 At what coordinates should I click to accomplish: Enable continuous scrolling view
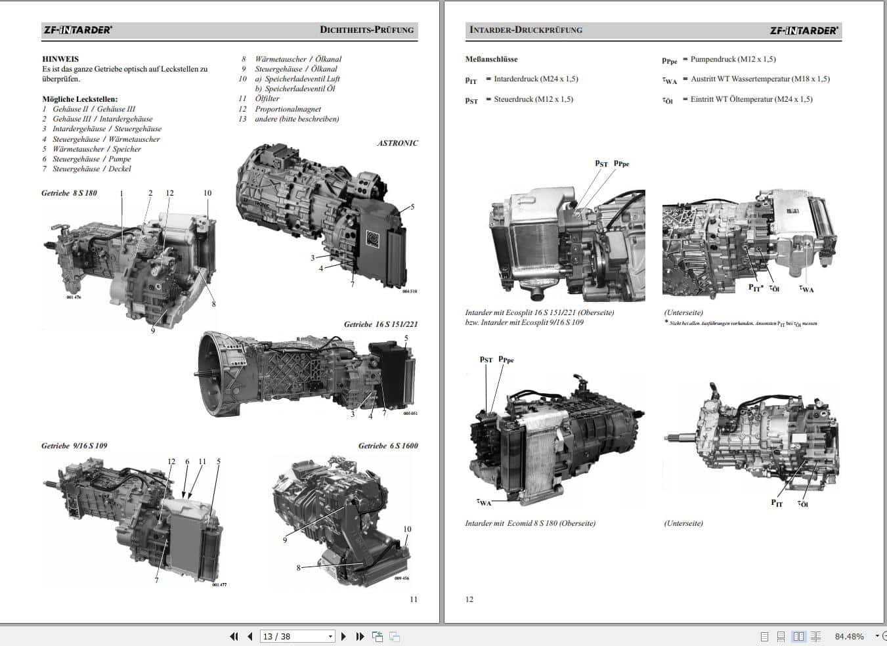(781, 636)
